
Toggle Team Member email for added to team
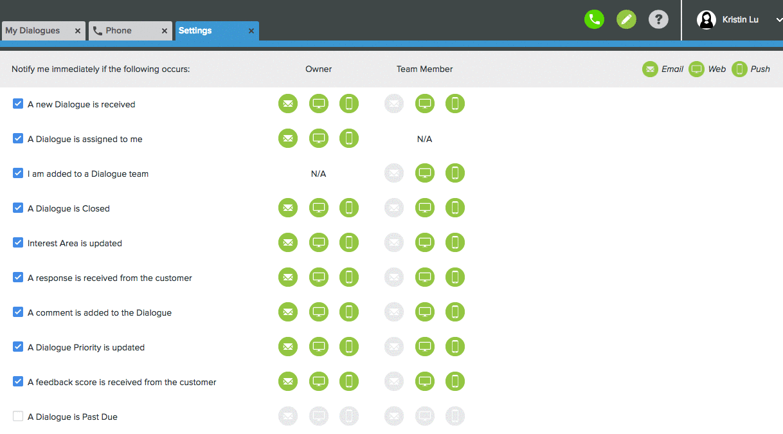[394, 173]
